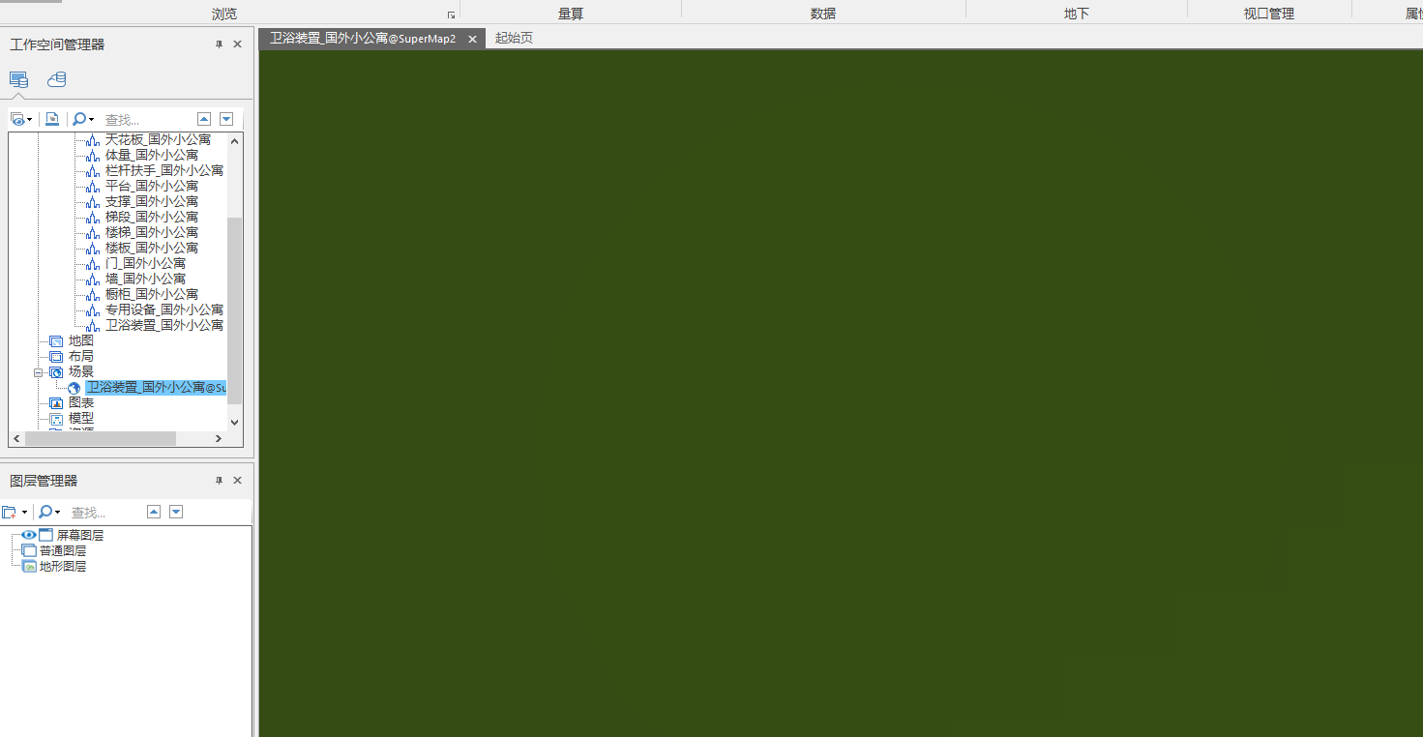The height and width of the screenshot is (737, 1423).
Task: Click the 查找 search field in Layer Manager
Action: point(104,513)
